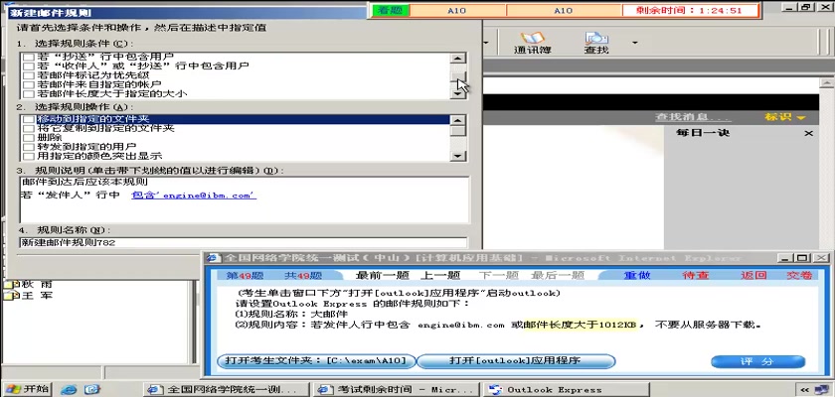Click the 打开[outlook]应用程序 button
Image resolution: width=835 pixels, height=397 pixels.
[x=516, y=361]
